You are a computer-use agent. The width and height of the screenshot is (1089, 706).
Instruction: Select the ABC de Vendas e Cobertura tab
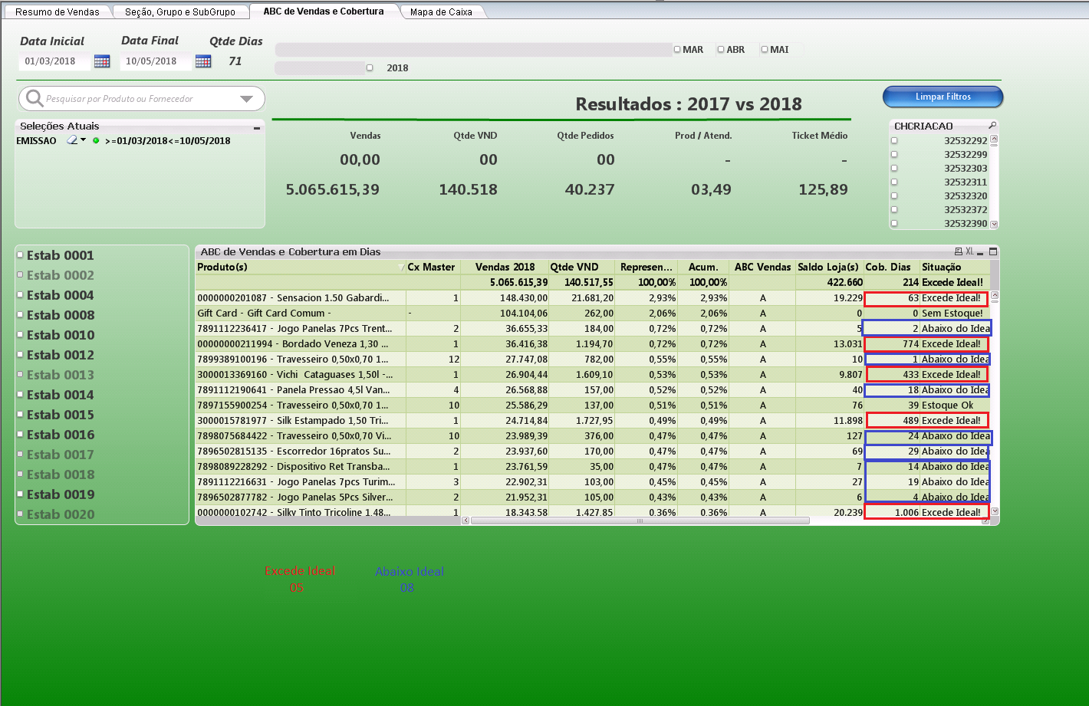[x=324, y=11]
